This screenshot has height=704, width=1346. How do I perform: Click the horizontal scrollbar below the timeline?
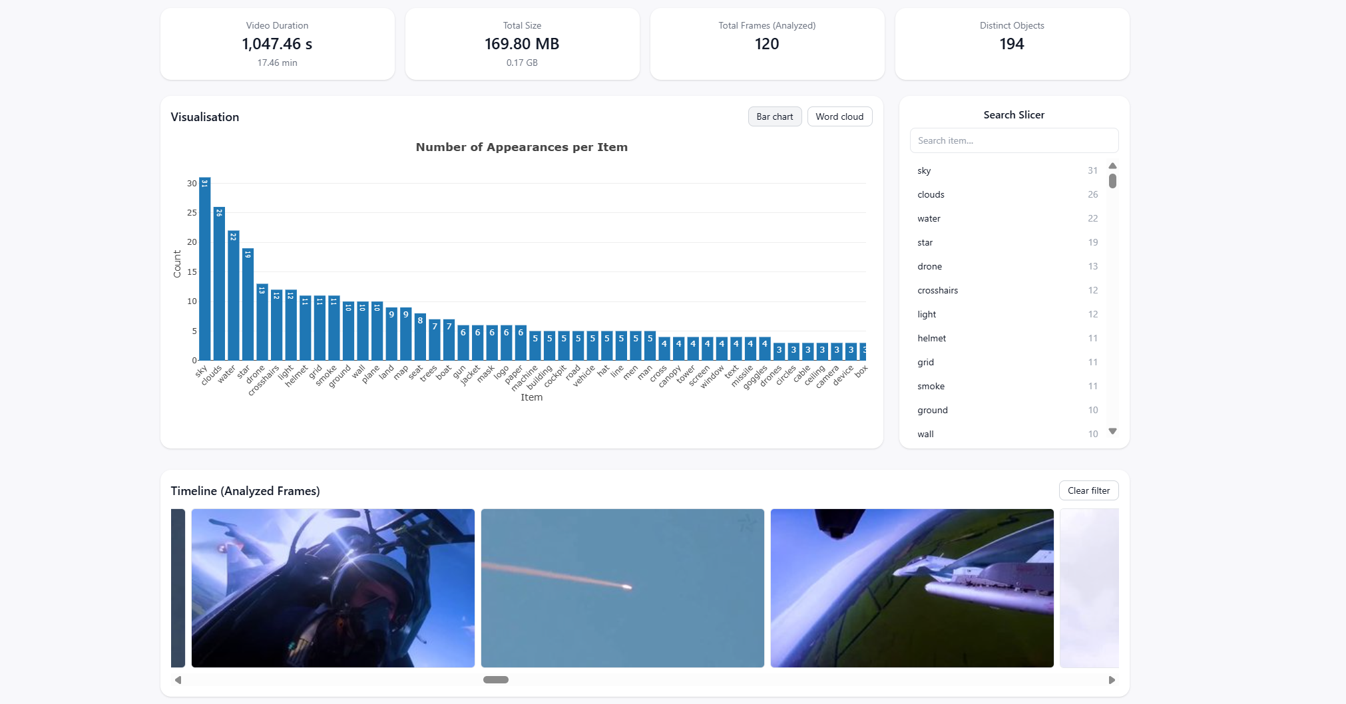click(495, 679)
